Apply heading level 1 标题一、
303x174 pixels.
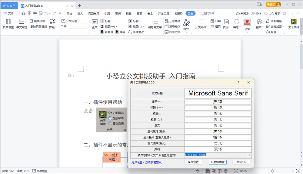pyautogui.click(x=109, y=21)
